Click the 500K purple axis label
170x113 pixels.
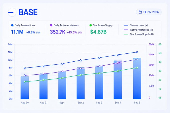point(151,44)
